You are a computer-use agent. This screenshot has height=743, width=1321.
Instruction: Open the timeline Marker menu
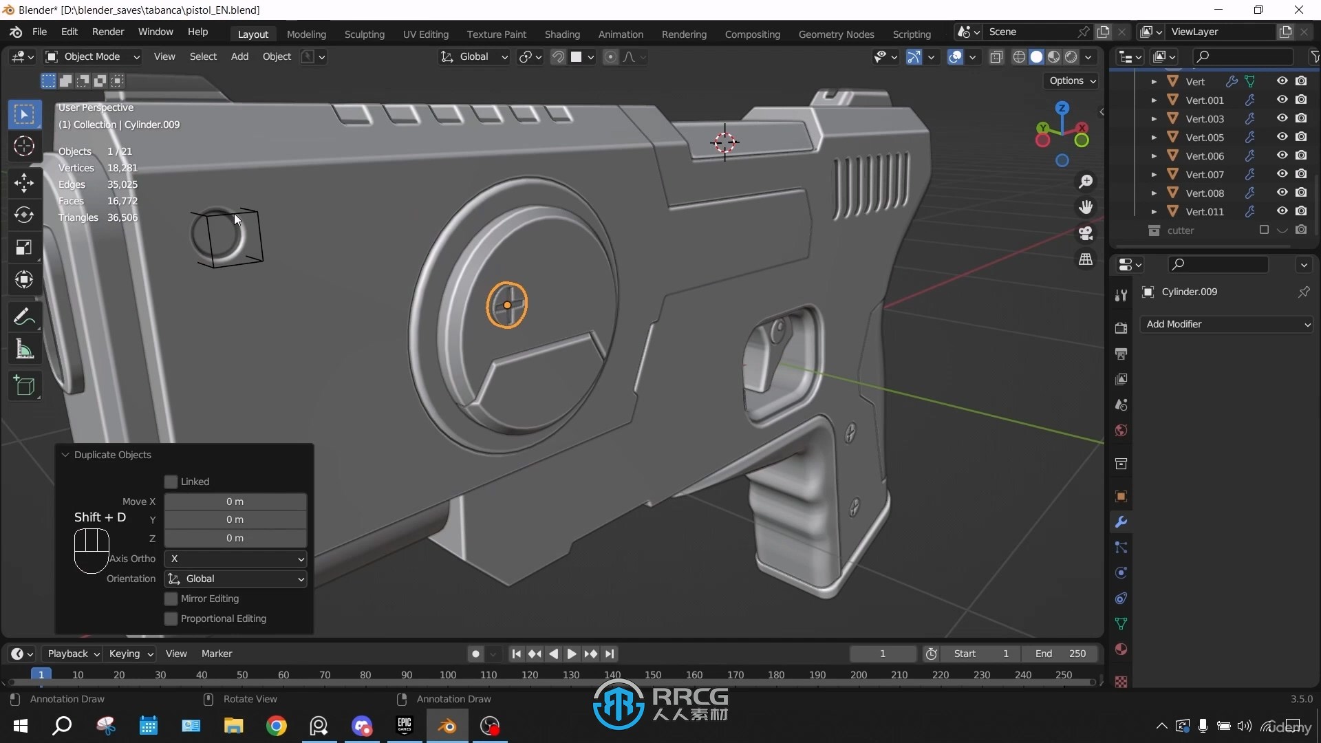point(217,654)
